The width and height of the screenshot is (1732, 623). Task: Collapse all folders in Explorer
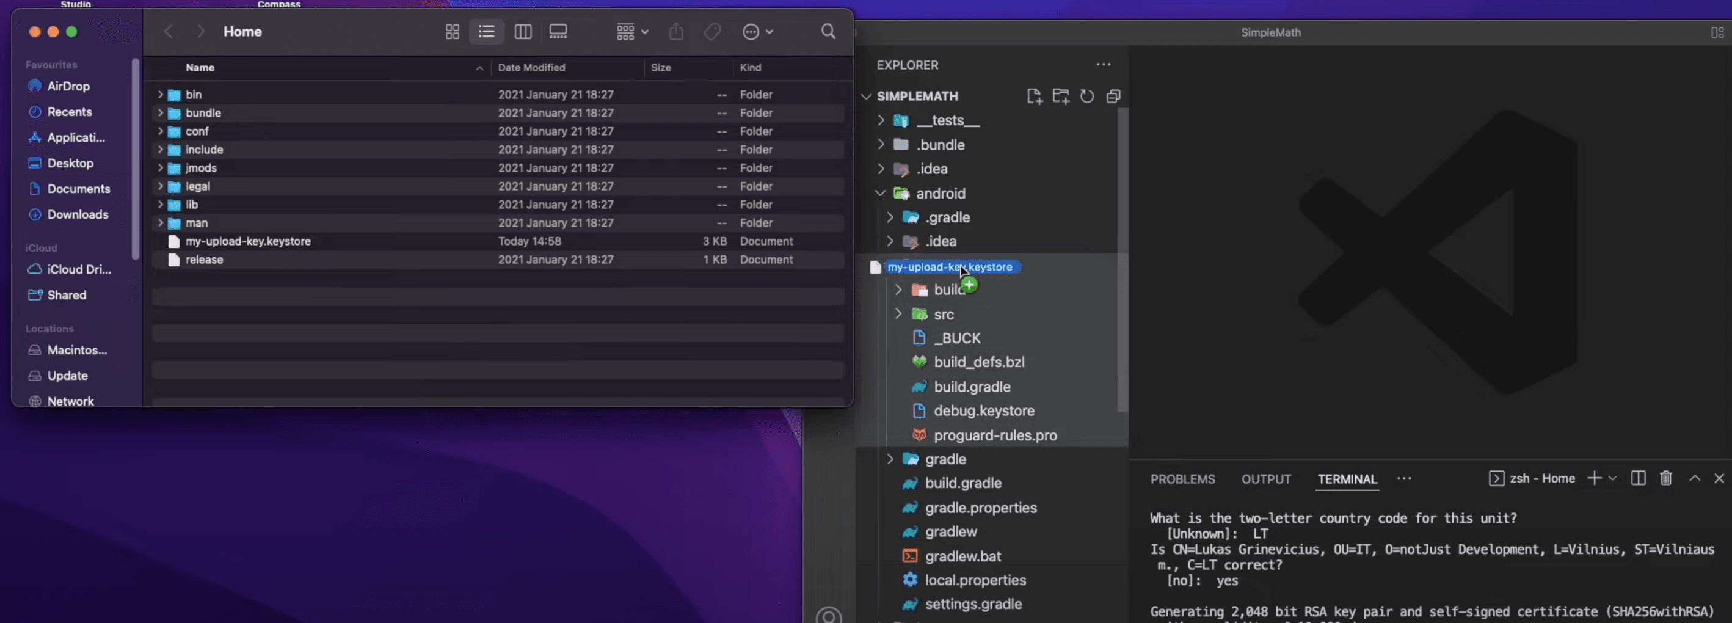pos(1113,97)
